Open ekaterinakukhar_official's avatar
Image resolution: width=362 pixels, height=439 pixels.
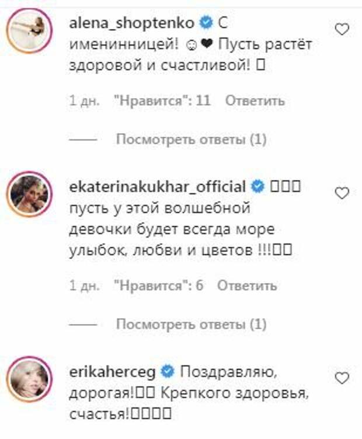[x=29, y=194]
